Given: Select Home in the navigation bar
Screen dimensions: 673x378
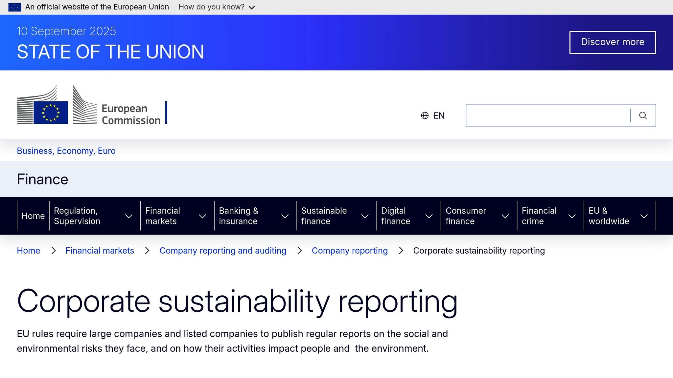Looking at the screenshot, I should coord(33,216).
